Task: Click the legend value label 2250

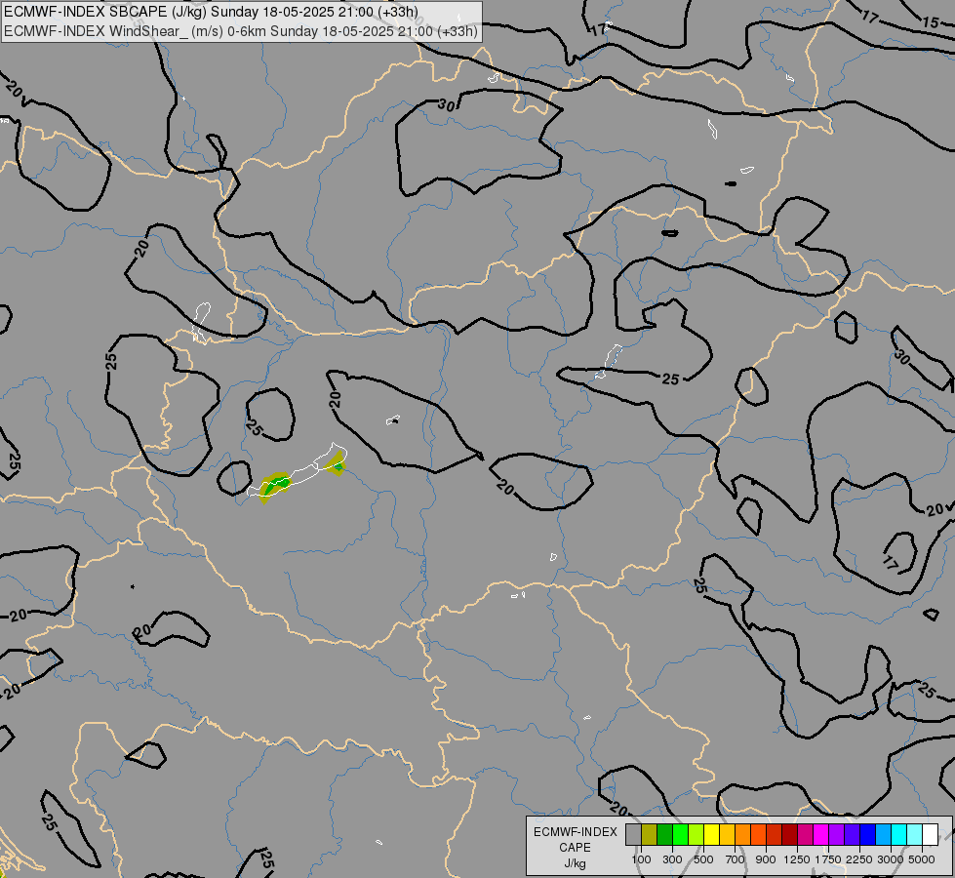Action: (859, 859)
